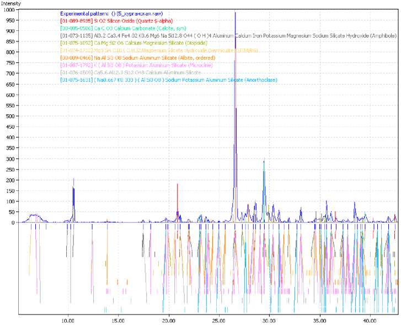Click the 15.00 angle axis label
The image size is (401, 325).
coord(119,321)
